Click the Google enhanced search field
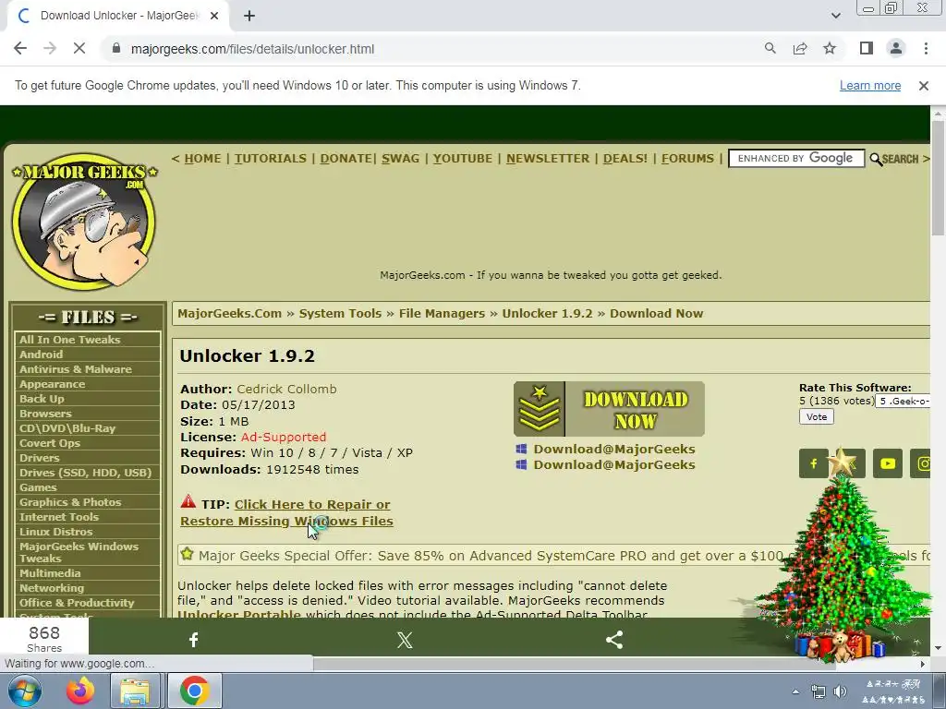The width and height of the screenshot is (946, 709). pyautogui.click(x=796, y=159)
